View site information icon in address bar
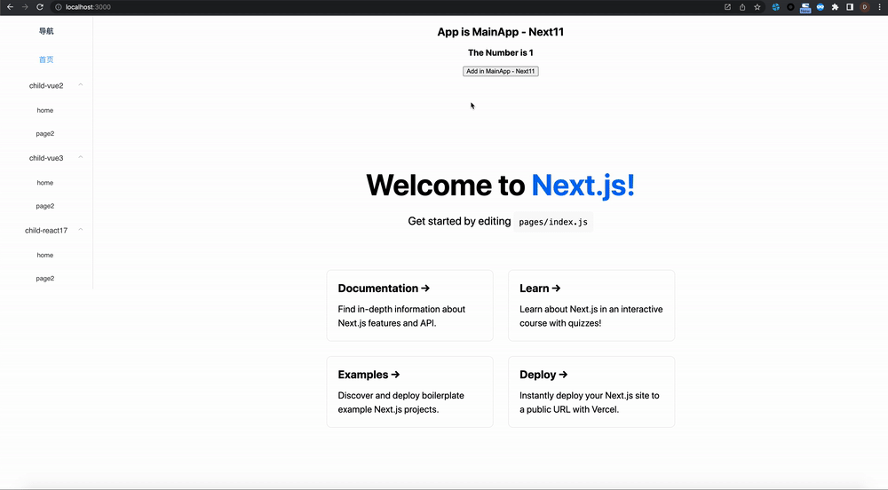This screenshot has height=490, width=888. (x=59, y=7)
